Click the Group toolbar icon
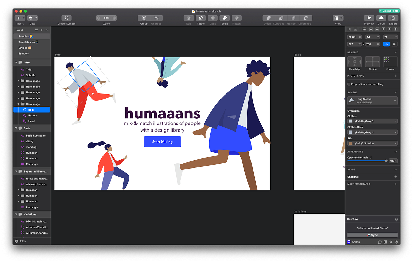This screenshot has width=413, height=262. pos(144,18)
